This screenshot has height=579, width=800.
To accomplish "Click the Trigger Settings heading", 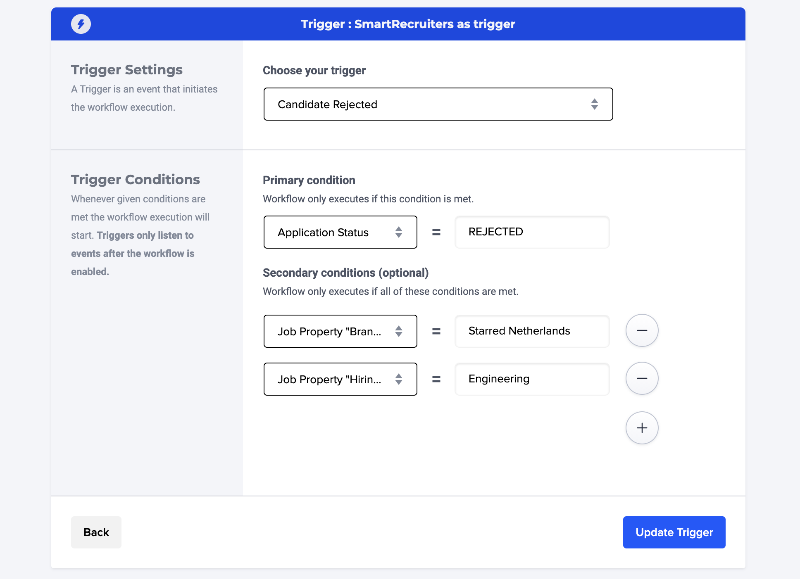I will pos(126,70).
